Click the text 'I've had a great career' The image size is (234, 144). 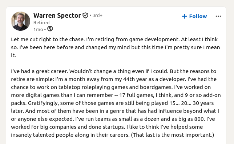click(x=39, y=71)
